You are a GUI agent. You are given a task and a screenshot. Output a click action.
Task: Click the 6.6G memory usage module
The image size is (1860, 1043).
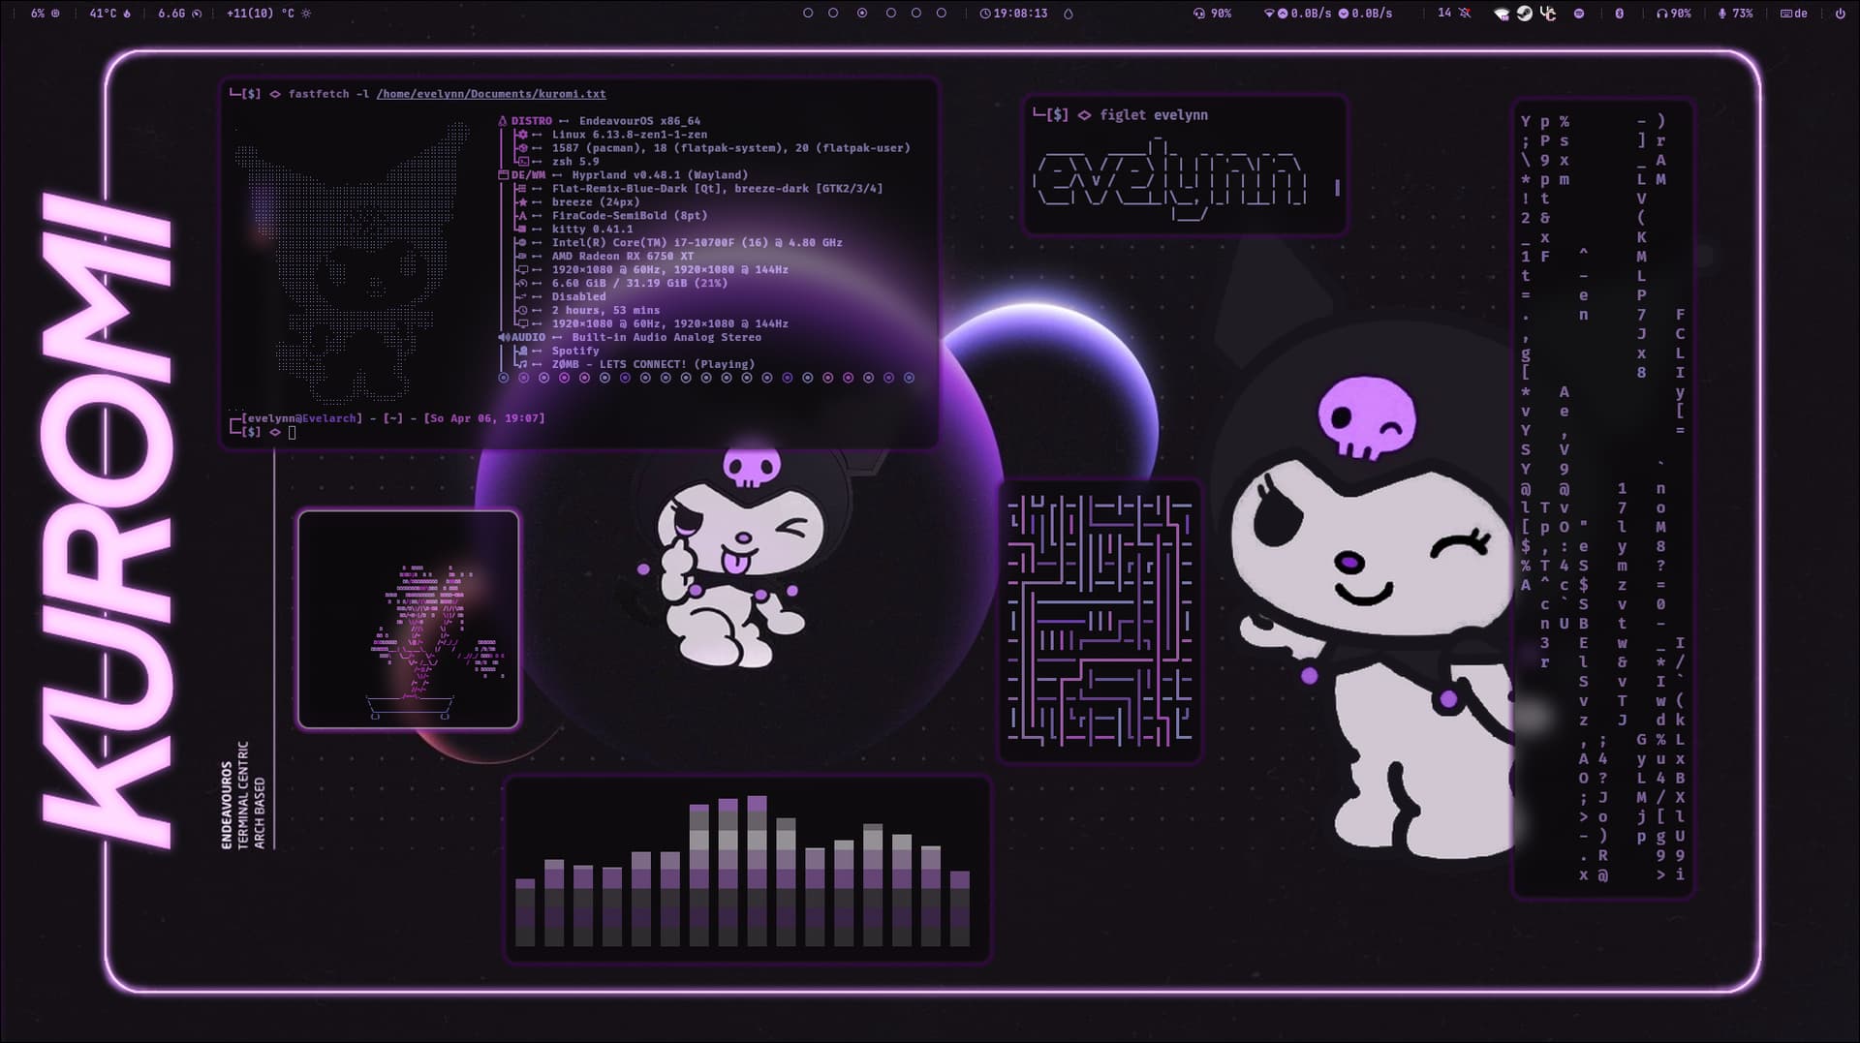point(179,14)
